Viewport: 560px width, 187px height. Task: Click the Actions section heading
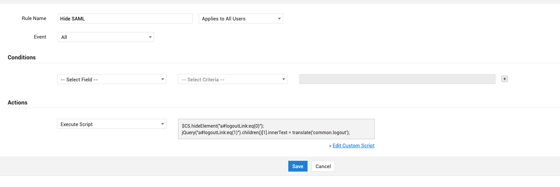click(x=17, y=103)
